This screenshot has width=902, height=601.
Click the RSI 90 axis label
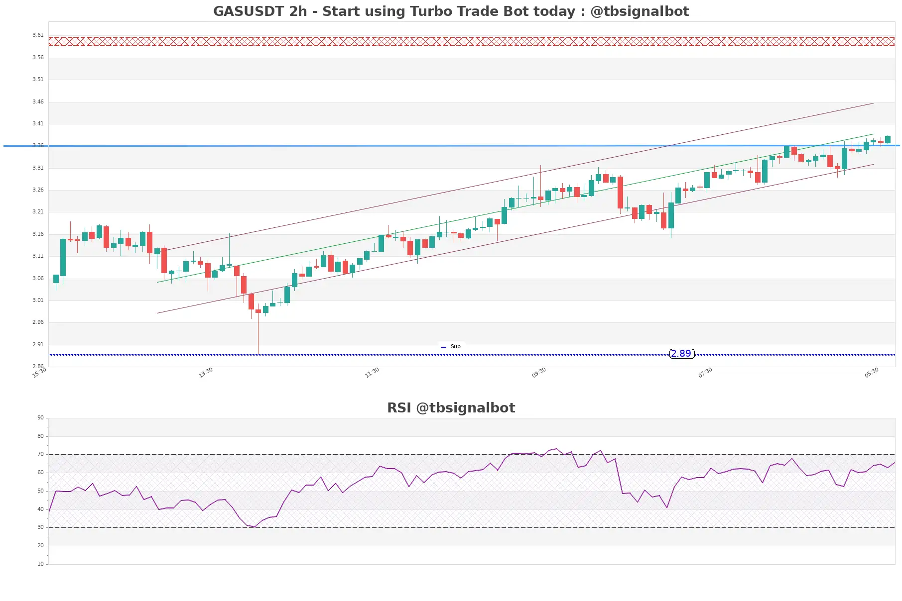pyautogui.click(x=40, y=418)
